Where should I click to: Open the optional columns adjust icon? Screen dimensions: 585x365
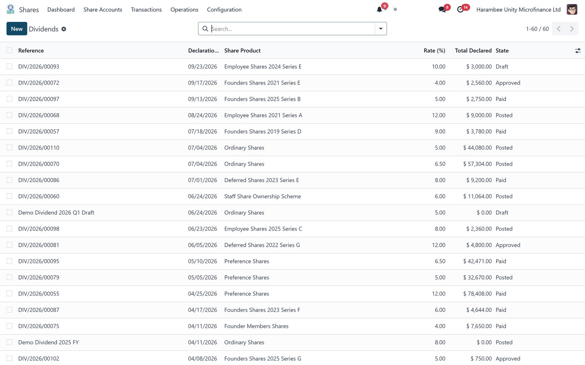click(x=578, y=51)
